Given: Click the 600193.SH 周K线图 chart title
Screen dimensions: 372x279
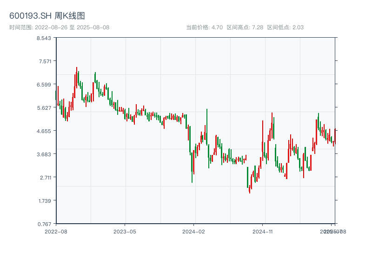Looking at the screenshot, I should (47, 16).
